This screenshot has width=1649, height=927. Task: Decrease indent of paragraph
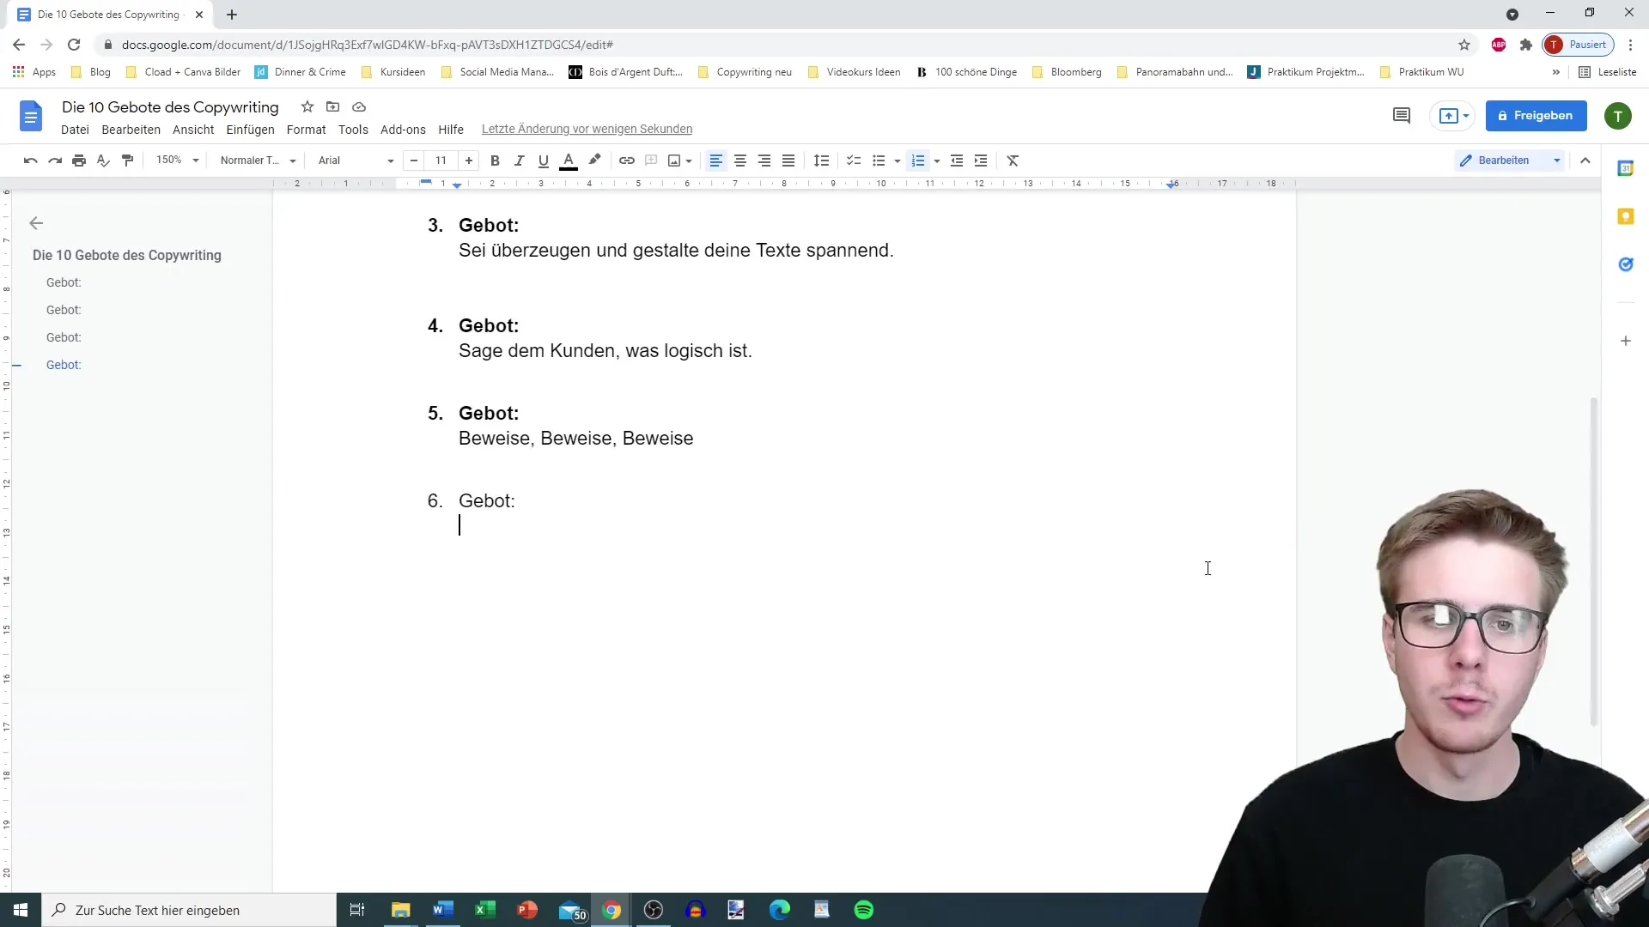coord(957,161)
